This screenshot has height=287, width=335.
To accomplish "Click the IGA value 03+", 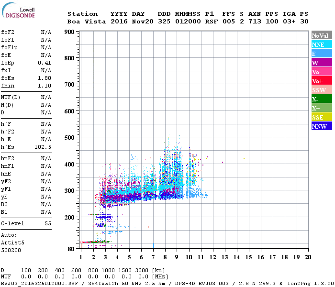I will pyautogui.click(x=289, y=22).
